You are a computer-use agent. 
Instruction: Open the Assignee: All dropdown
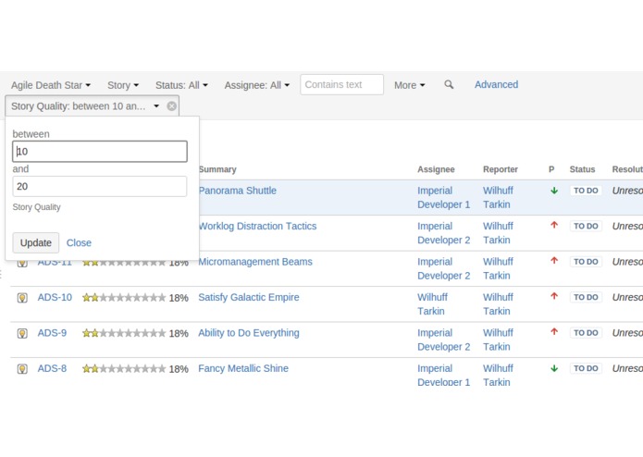coord(257,85)
